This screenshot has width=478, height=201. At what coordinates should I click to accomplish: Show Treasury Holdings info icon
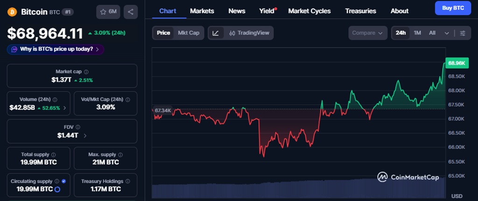click(x=128, y=181)
